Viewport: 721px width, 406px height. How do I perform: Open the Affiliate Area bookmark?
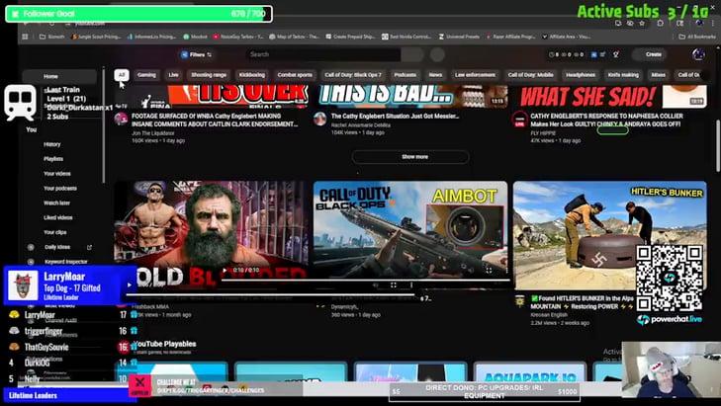coord(565,37)
